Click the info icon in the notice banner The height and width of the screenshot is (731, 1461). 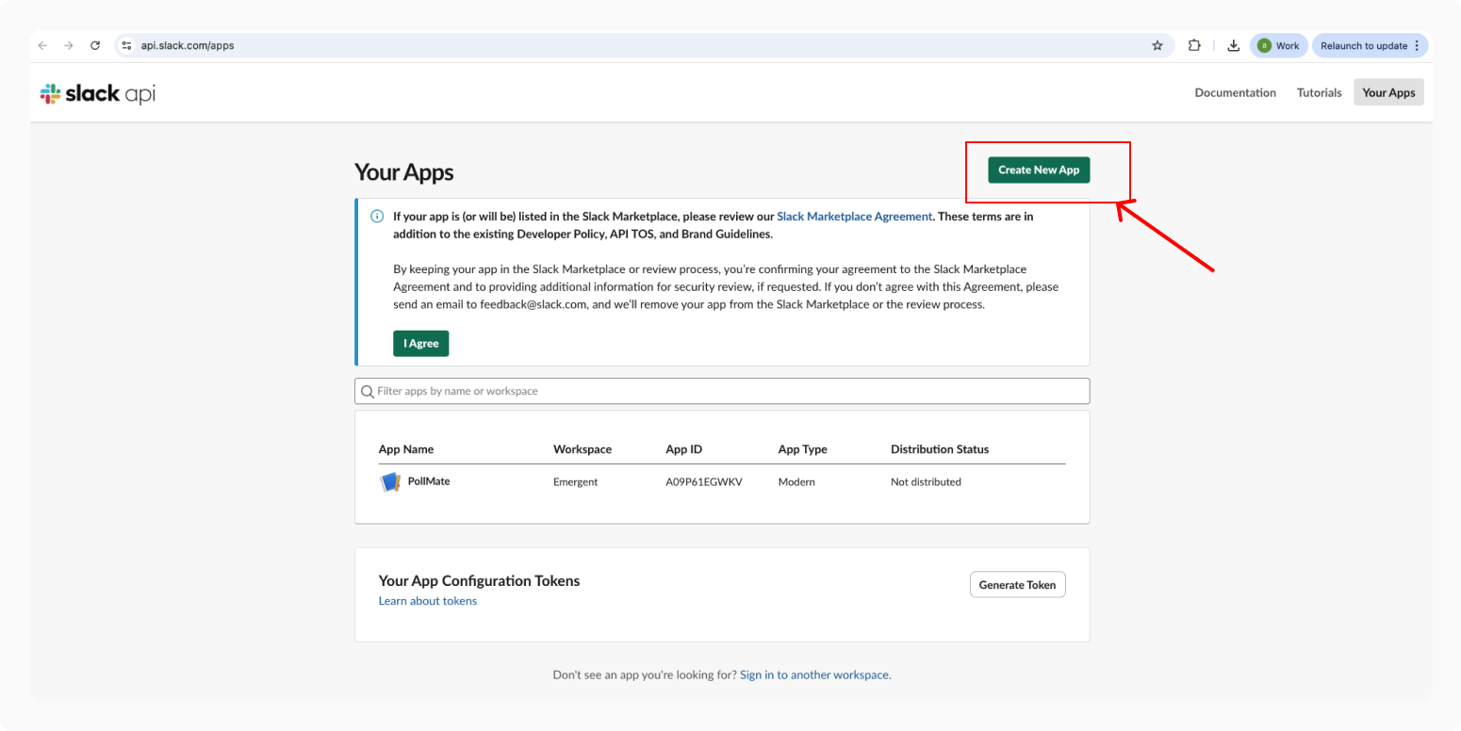point(377,216)
